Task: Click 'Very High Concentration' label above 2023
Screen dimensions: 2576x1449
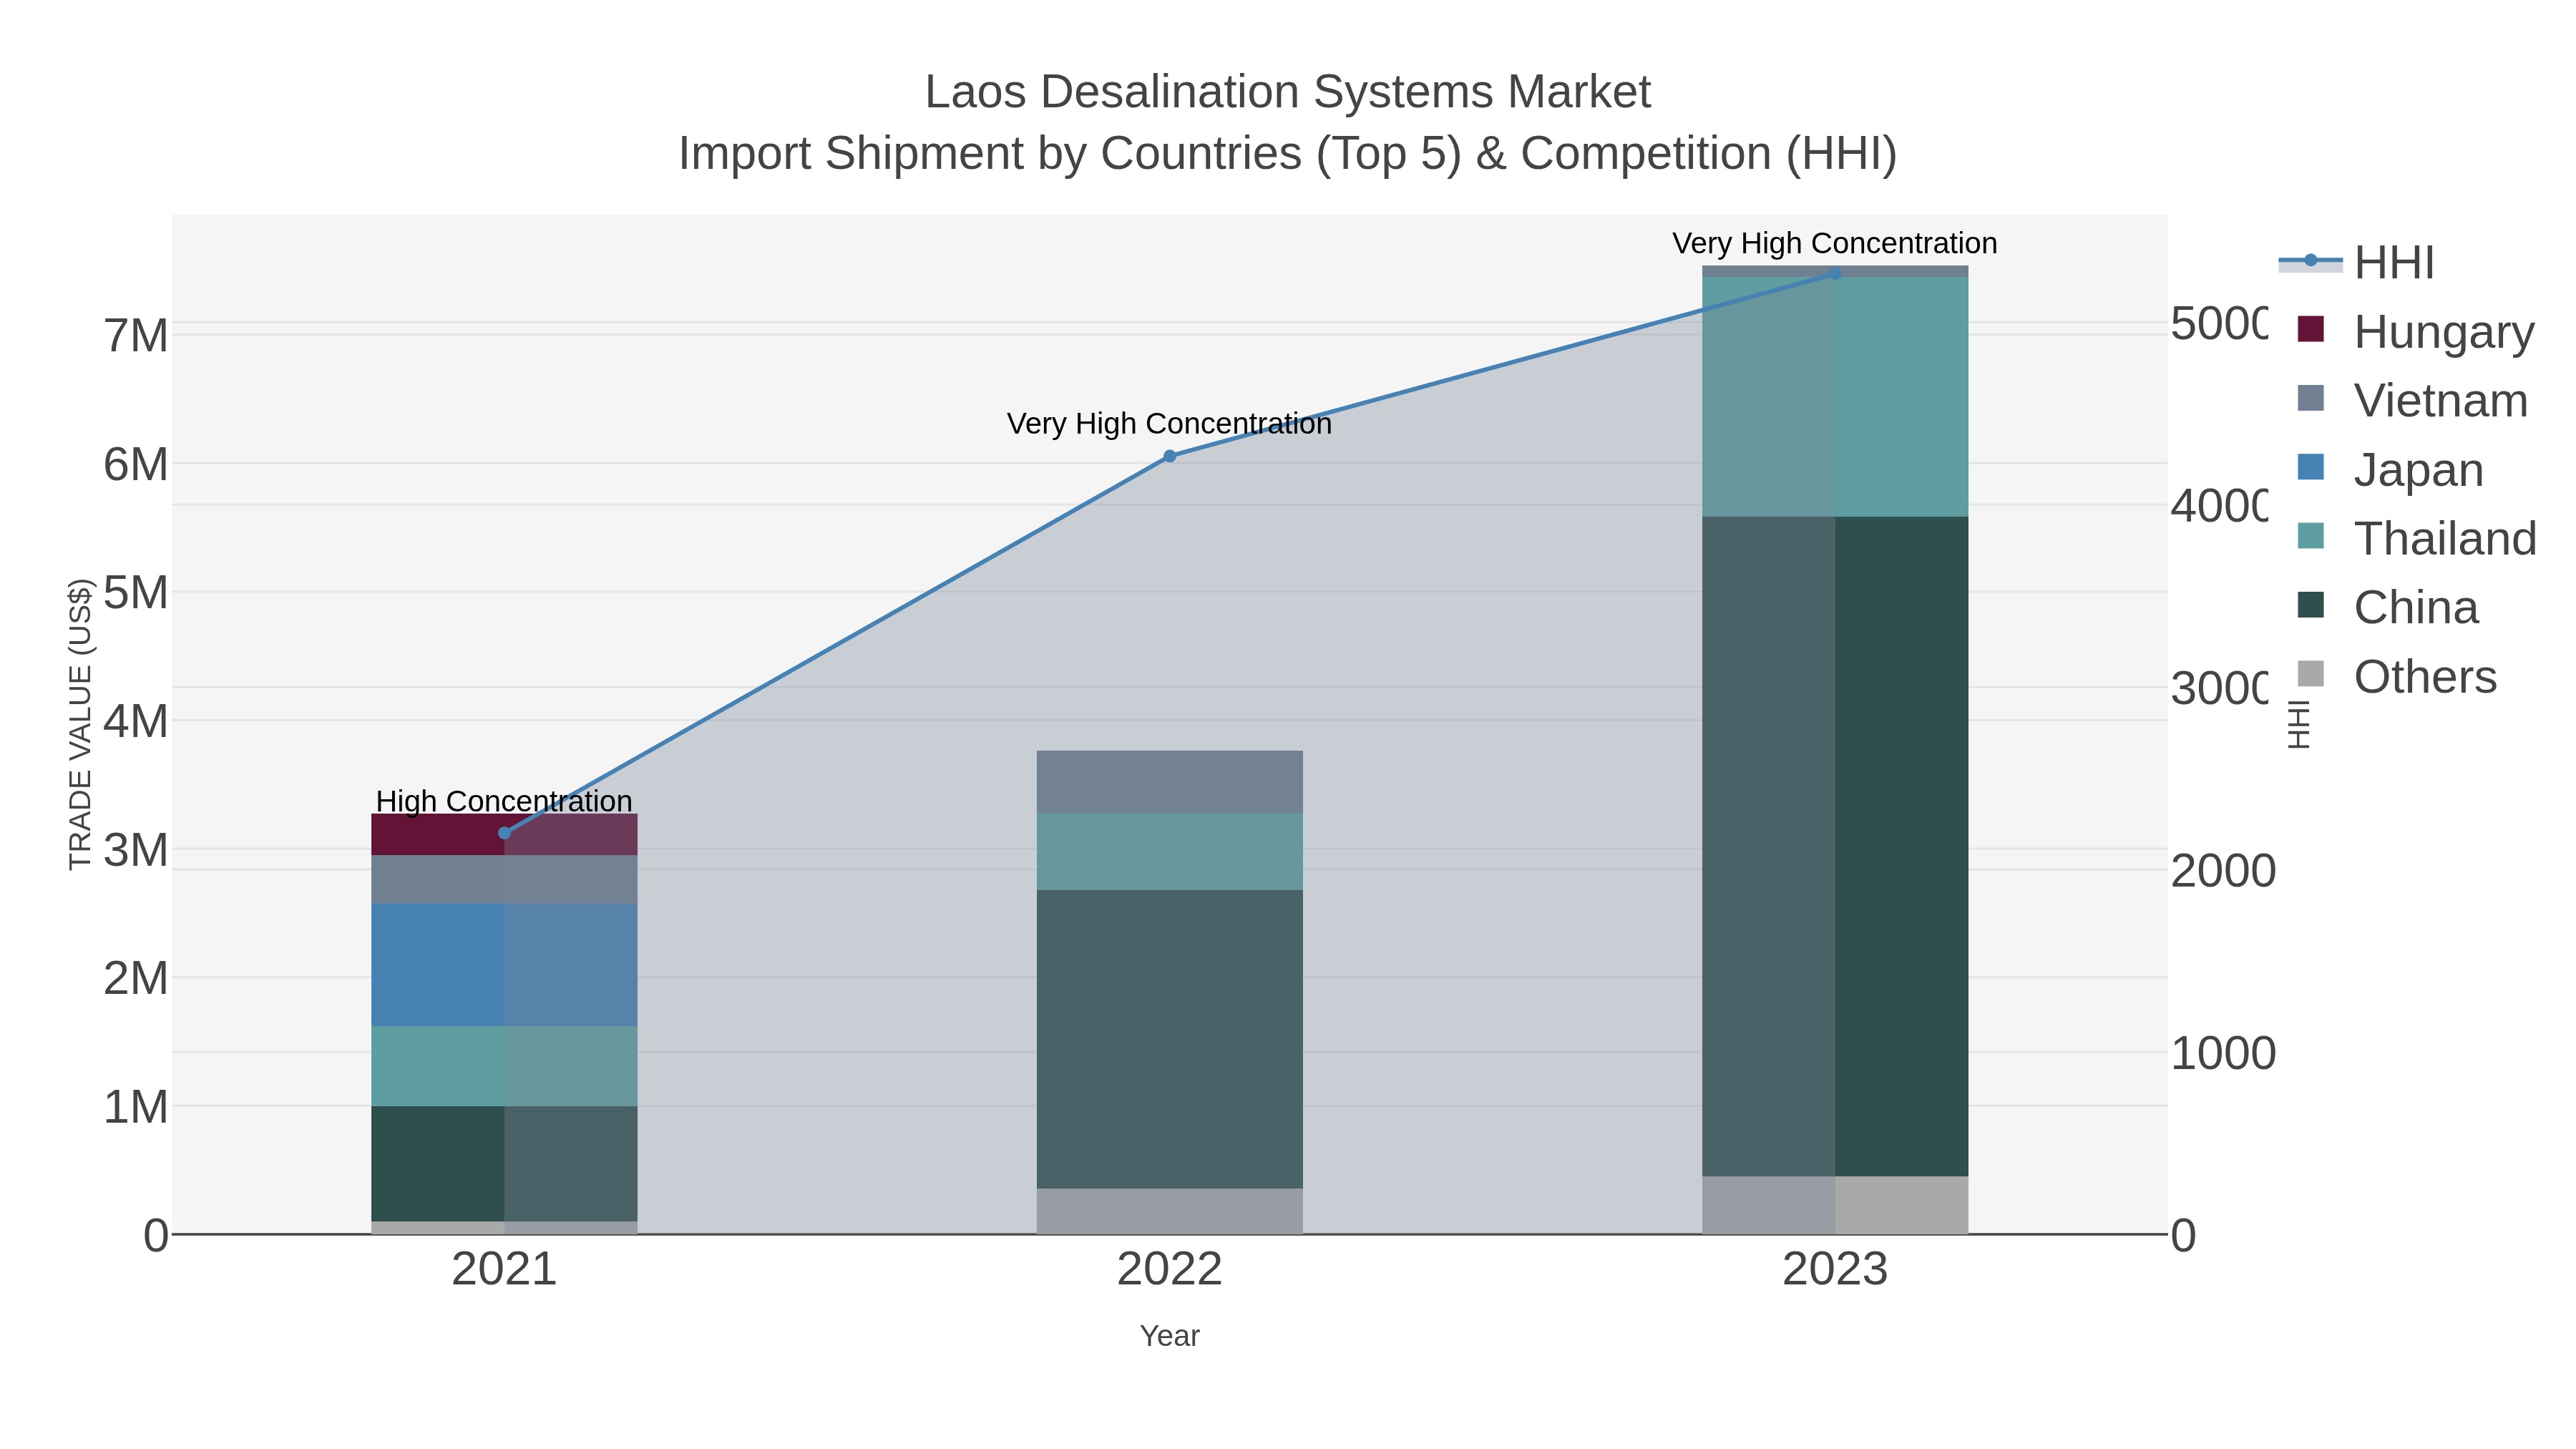Action: pyautogui.click(x=1835, y=243)
